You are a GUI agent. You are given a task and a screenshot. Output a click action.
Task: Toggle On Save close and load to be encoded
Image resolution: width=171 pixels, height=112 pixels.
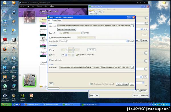(91, 84)
